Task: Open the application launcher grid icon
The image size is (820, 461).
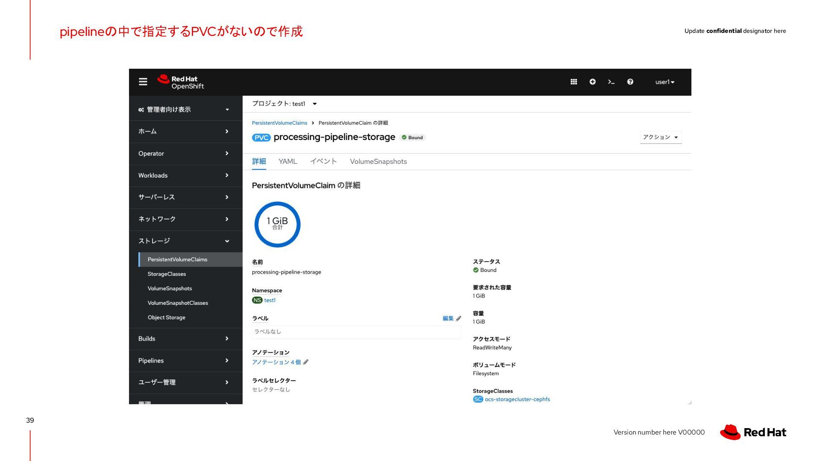Action: tap(574, 82)
